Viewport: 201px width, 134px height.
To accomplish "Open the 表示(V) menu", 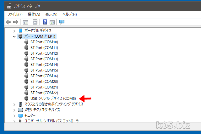I will 51,14.
